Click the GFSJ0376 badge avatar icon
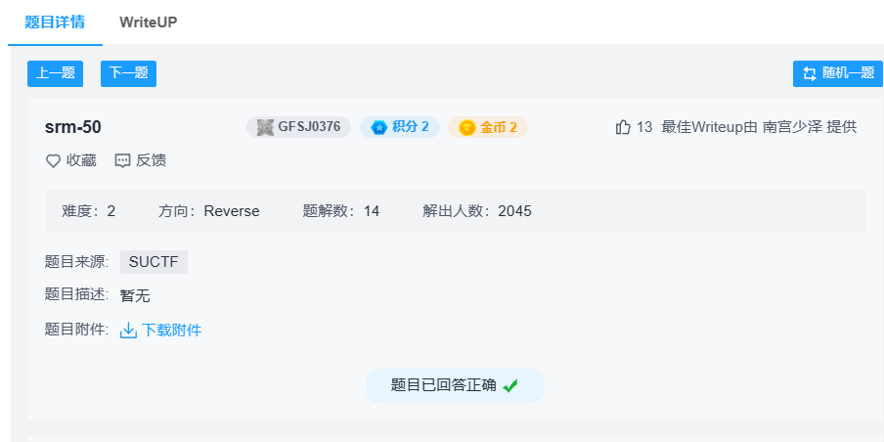This screenshot has height=442, width=884. (265, 127)
